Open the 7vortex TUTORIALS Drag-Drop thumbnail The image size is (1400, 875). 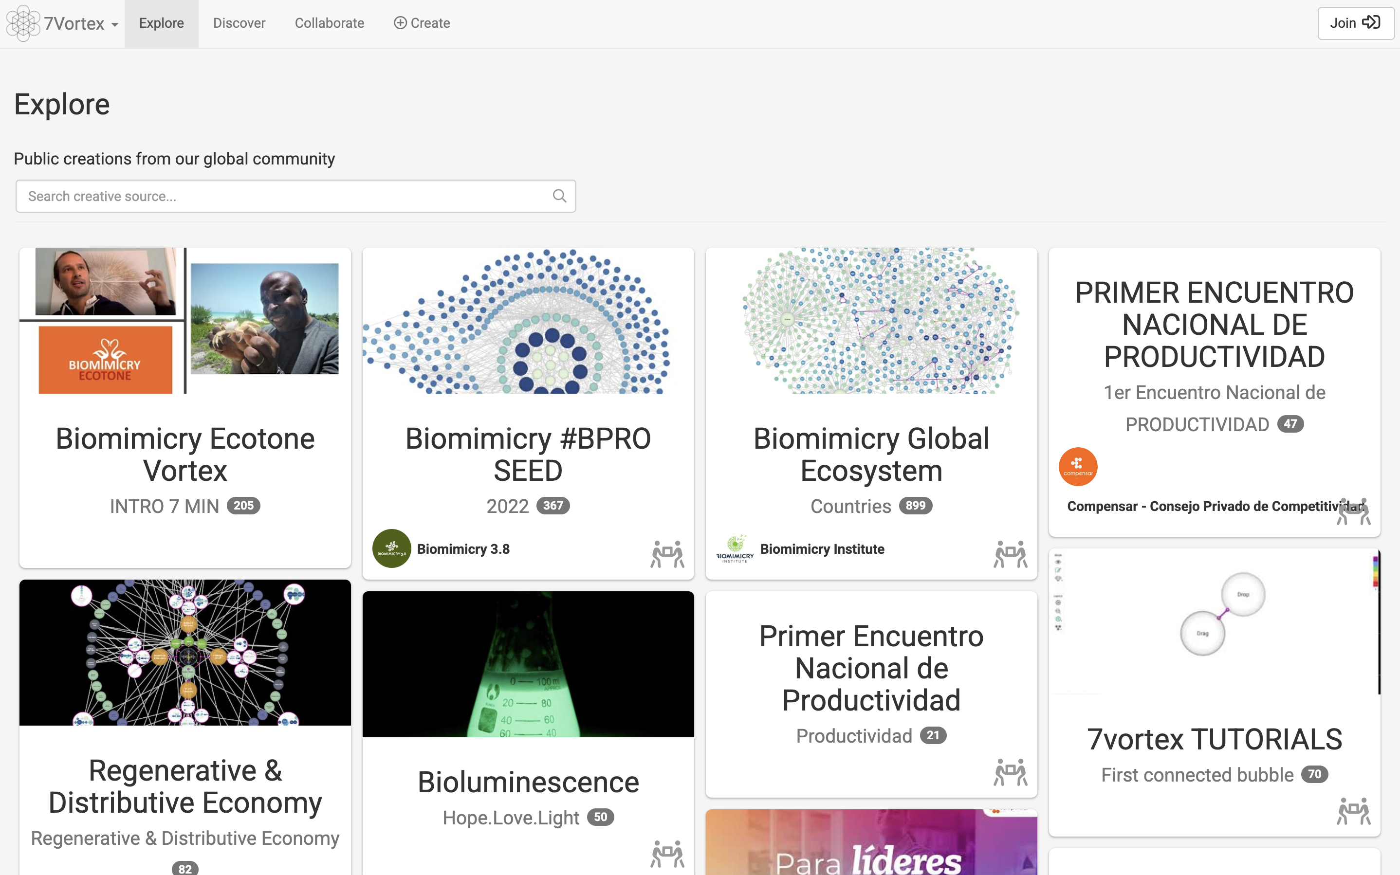coord(1215,621)
